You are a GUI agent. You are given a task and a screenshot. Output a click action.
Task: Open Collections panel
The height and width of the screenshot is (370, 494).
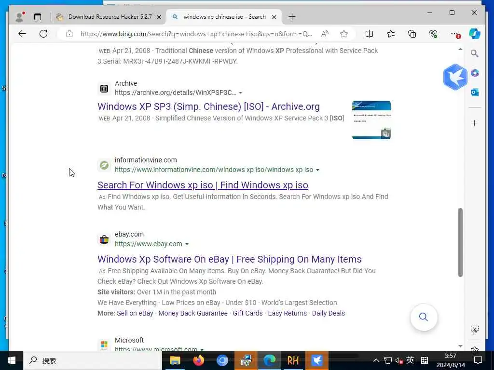412,34
